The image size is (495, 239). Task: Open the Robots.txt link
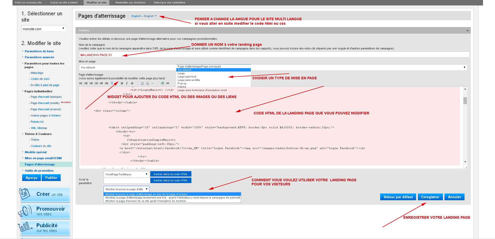point(37,122)
